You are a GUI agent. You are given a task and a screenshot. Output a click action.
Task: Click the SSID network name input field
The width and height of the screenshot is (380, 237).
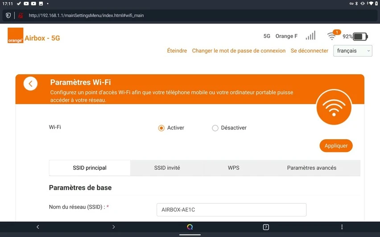click(x=231, y=210)
